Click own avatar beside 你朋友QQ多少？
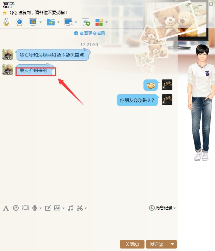Screen dimensions: 215x251 (x=167, y=100)
